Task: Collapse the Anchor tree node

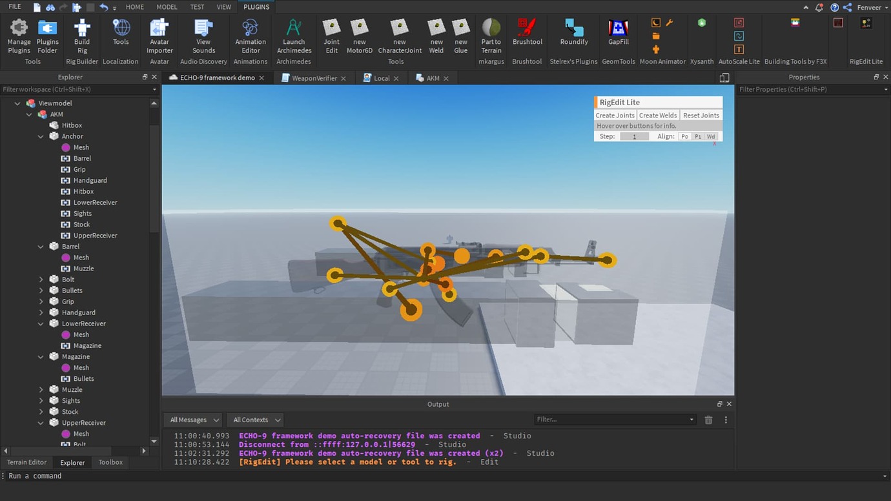Action: tap(41, 136)
